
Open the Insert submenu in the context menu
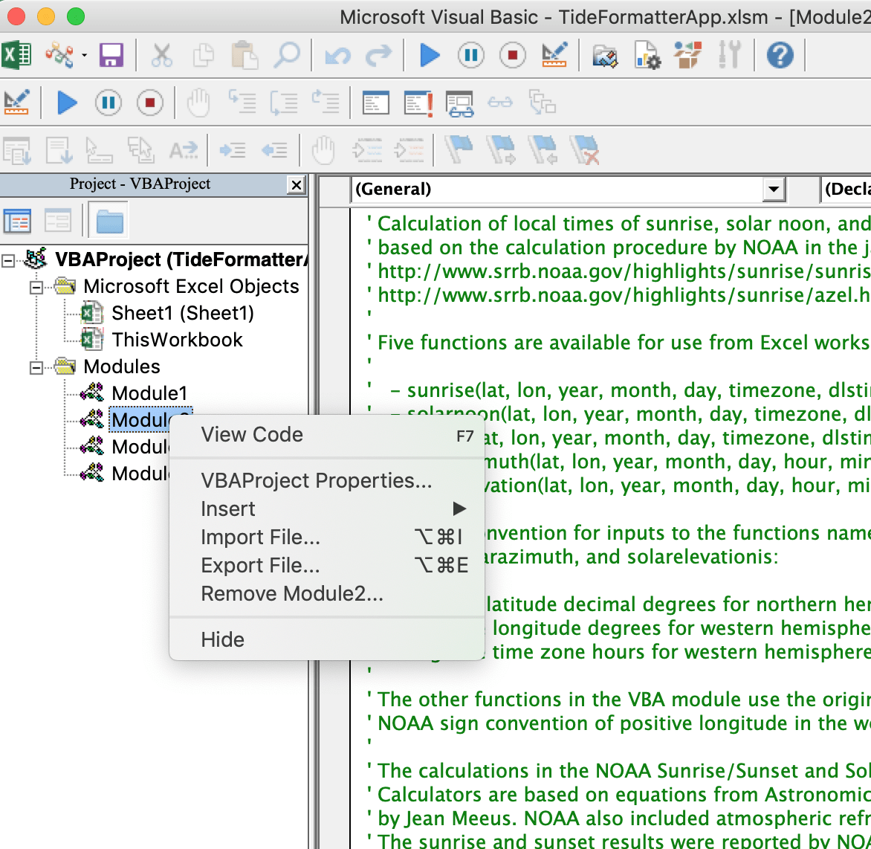point(228,509)
